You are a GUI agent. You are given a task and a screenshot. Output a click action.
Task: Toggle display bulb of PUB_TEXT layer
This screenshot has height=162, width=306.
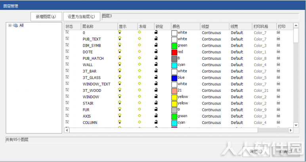[120, 39]
